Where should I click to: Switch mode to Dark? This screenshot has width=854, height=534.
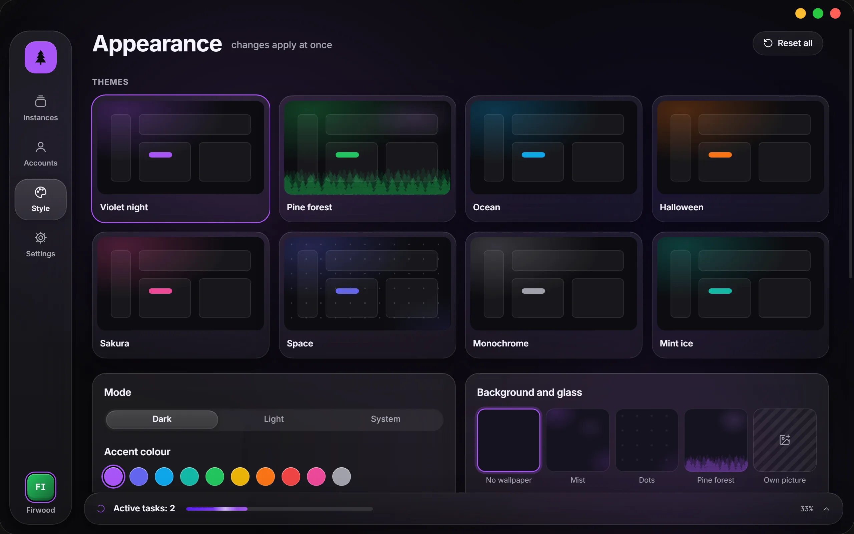tap(162, 419)
